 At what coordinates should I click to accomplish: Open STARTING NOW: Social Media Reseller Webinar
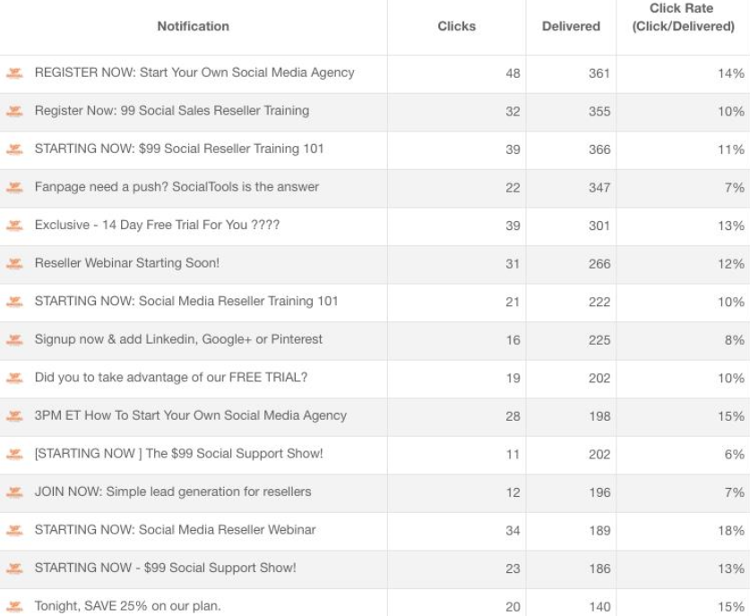point(175,529)
